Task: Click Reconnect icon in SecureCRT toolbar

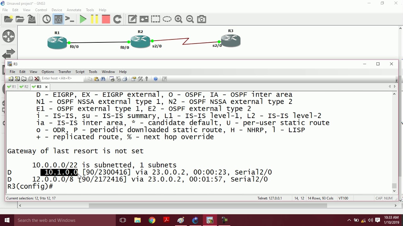Action: coord(31,79)
